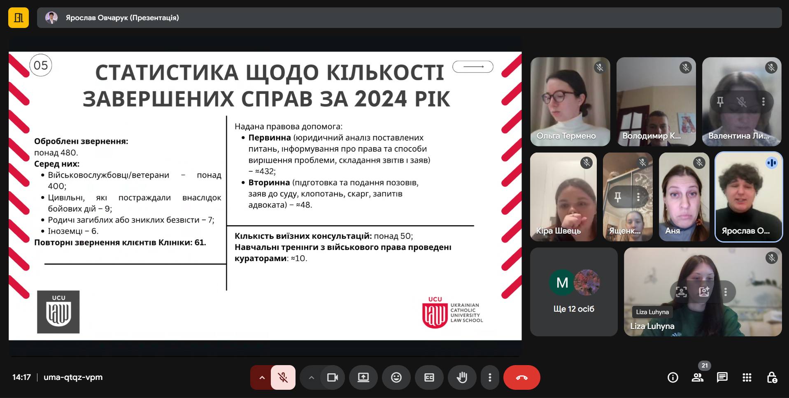Show the participants list with 21 badge
This screenshot has width=789, height=398.
coord(697,377)
